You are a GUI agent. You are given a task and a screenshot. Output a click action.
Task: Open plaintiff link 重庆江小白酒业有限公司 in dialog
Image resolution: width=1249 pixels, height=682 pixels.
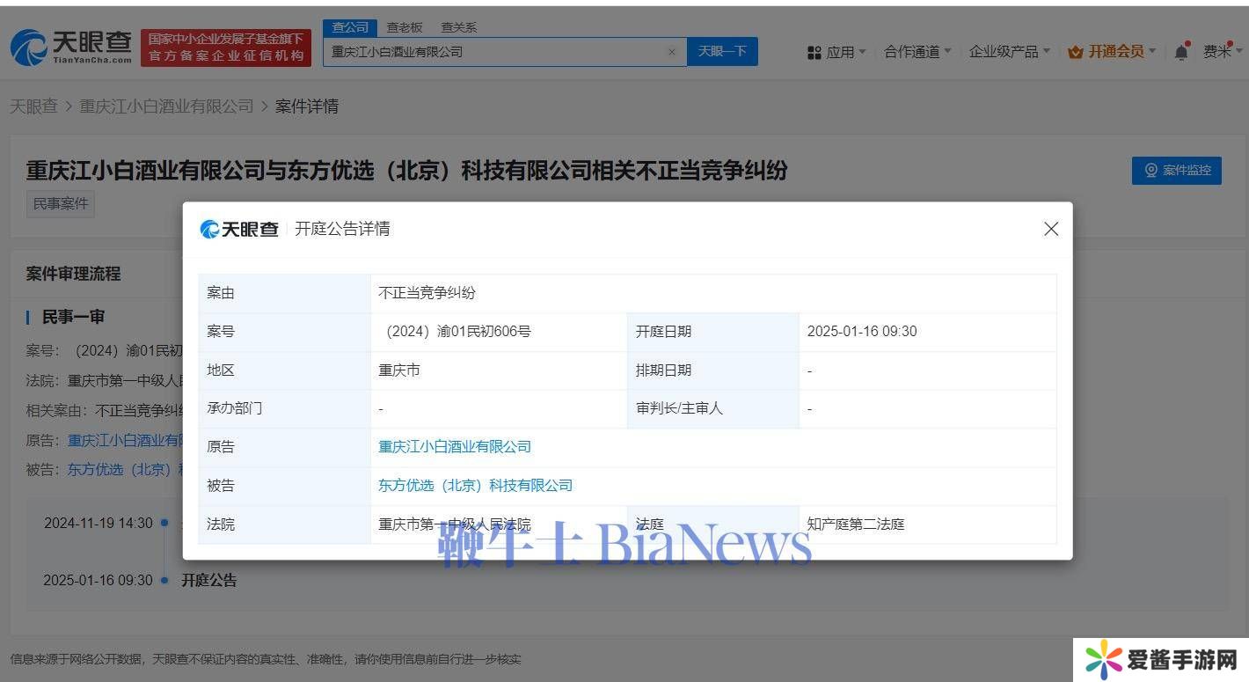pos(455,447)
